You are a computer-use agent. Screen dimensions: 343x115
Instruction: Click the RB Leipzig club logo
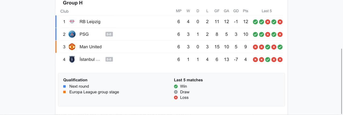point(72,22)
